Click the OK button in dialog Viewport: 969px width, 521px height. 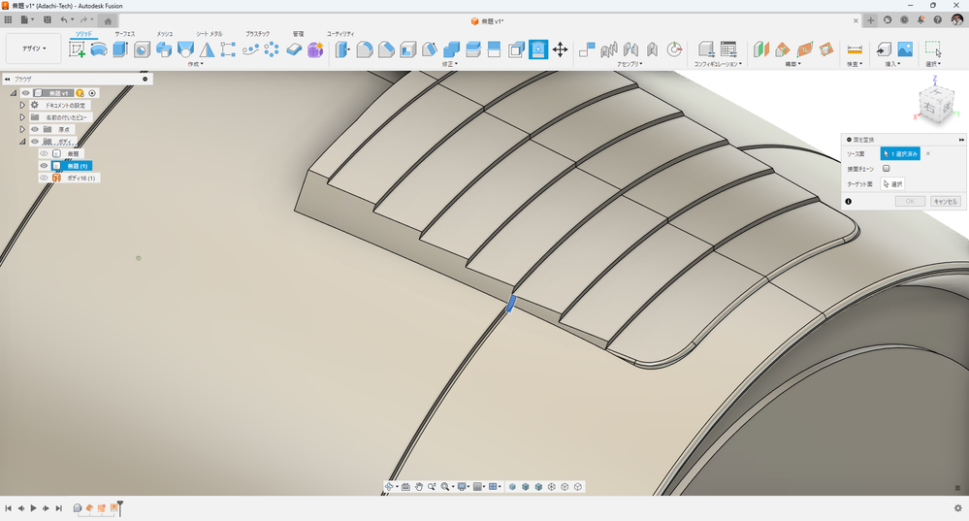pyautogui.click(x=910, y=202)
